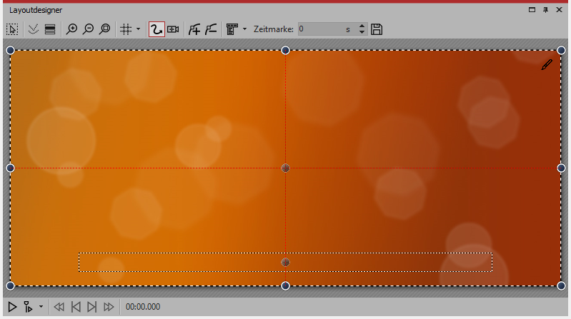Click the pin auto-hide icon of Layoutdesigner panel
This screenshot has height=319, width=571.
tap(545, 10)
